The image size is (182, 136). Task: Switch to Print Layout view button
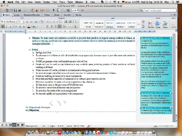point(14,125)
